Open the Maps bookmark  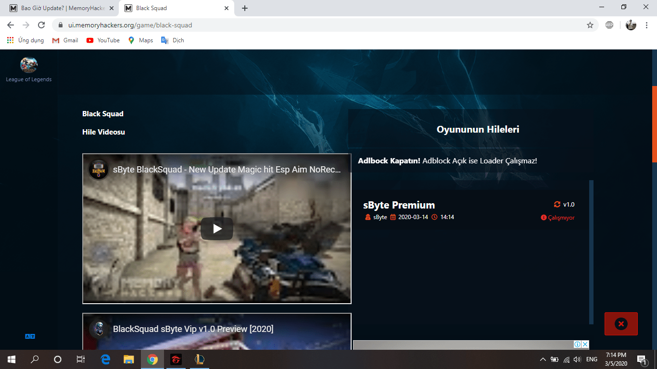click(140, 40)
